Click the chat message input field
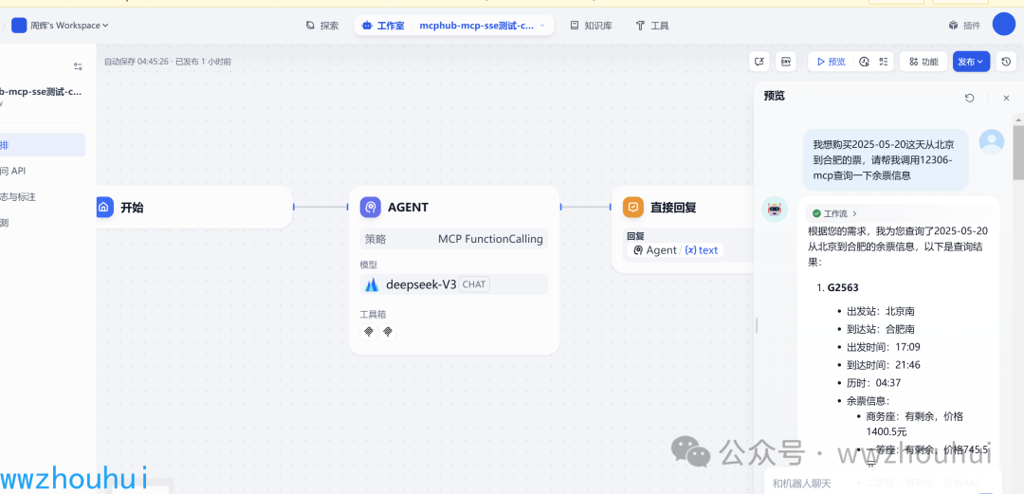Image resolution: width=1024 pixels, height=494 pixels. tap(882, 483)
